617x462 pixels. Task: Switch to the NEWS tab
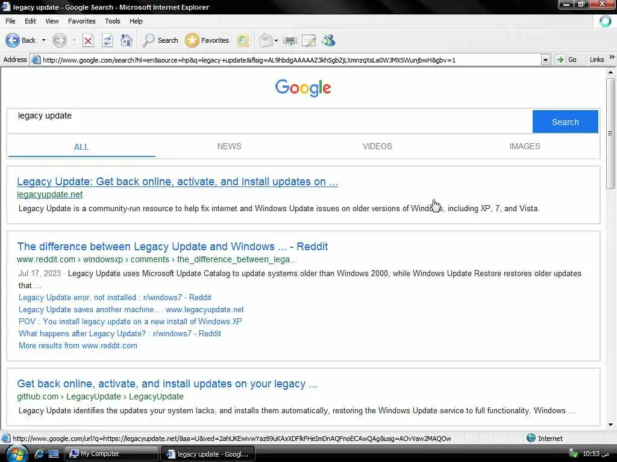click(x=230, y=146)
